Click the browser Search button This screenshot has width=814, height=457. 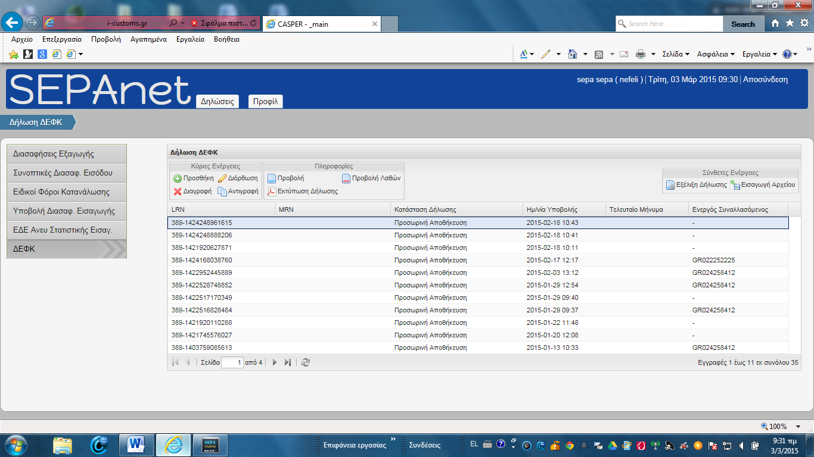(x=743, y=24)
